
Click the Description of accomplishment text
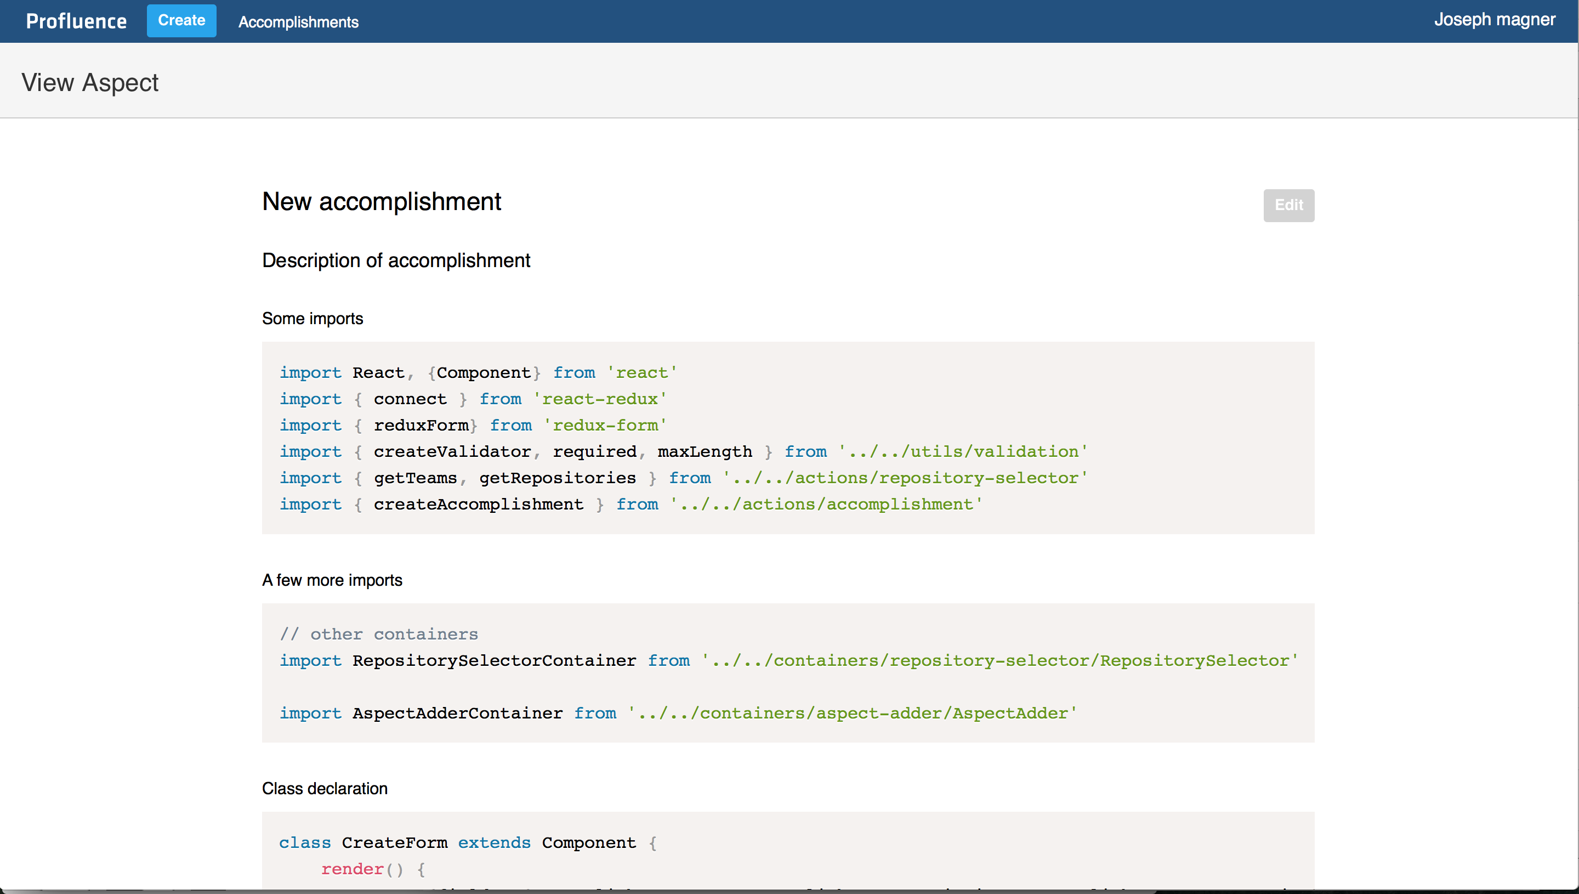click(x=396, y=261)
